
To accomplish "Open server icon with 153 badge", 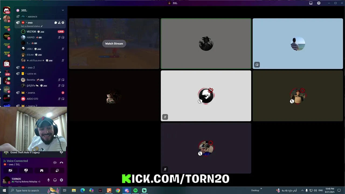I will (7, 11).
